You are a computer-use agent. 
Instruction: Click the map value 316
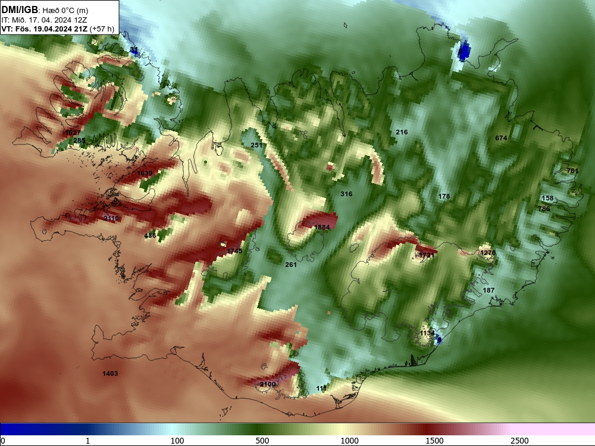coord(346,194)
